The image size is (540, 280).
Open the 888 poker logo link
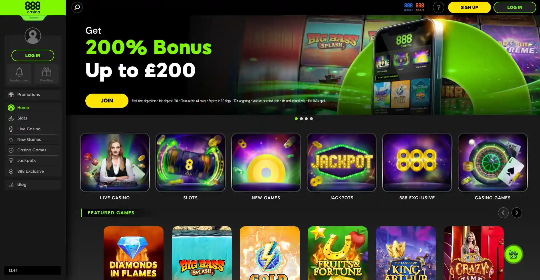tap(408, 7)
